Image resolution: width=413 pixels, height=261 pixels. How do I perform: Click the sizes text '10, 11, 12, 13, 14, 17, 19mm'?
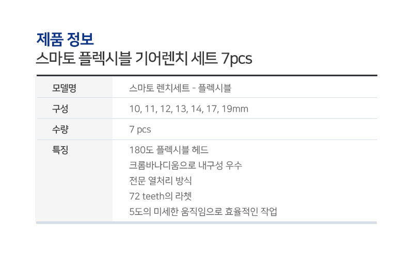188,109
